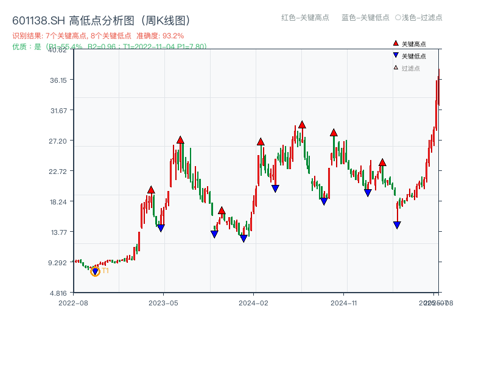Click the blue 关键低点 triangle icon in legend
The image size is (487, 365).
tap(396, 57)
